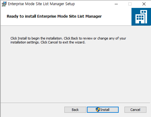Go Back to the previous wizard step
Image resolution: width=151 pixels, height=117 pixels.
coord(75,110)
